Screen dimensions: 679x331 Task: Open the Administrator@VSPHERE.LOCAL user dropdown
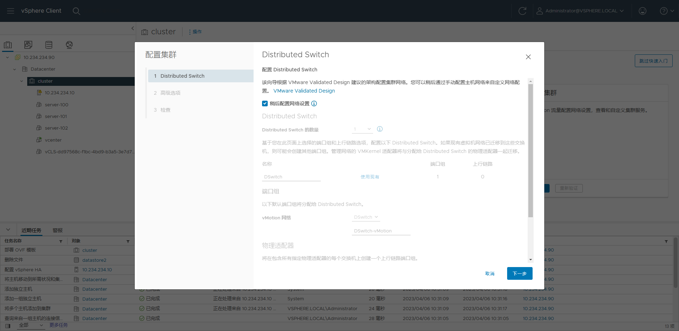click(580, 11)
